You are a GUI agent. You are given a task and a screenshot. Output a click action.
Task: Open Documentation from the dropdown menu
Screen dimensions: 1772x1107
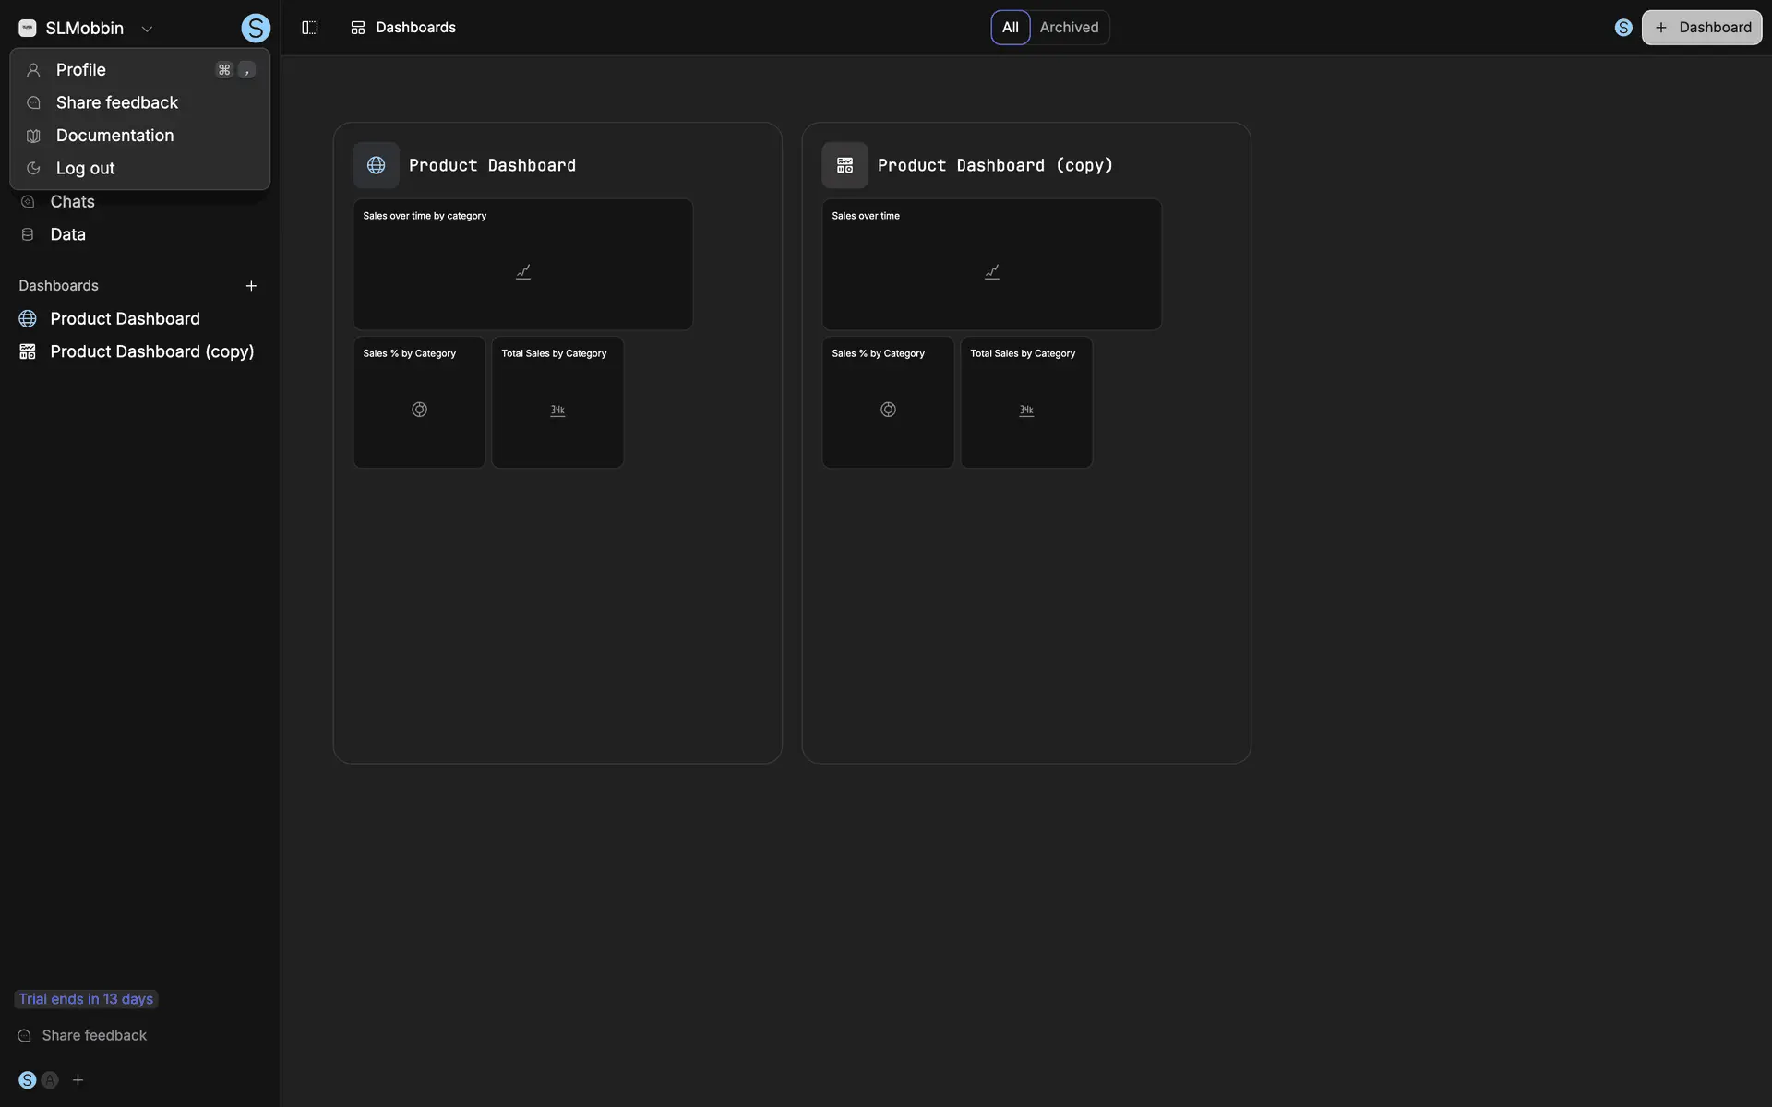(114, 136)
